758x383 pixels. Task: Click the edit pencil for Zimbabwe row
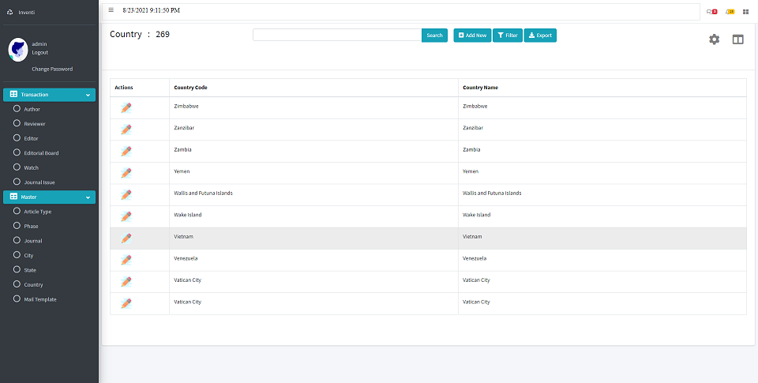(126, 108)
